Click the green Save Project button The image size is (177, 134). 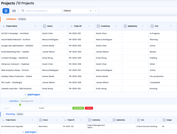(x=78, y=108)
